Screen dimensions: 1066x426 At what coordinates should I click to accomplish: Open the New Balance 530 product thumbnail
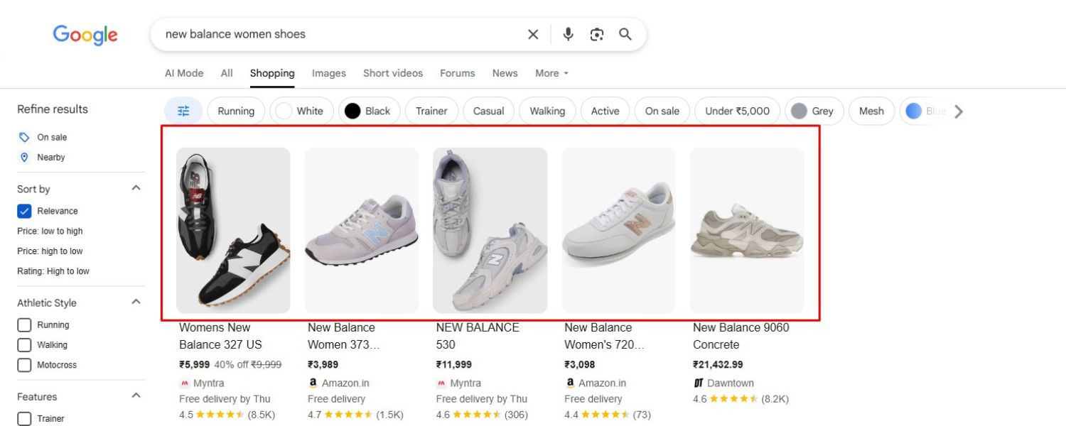(490, 229)
